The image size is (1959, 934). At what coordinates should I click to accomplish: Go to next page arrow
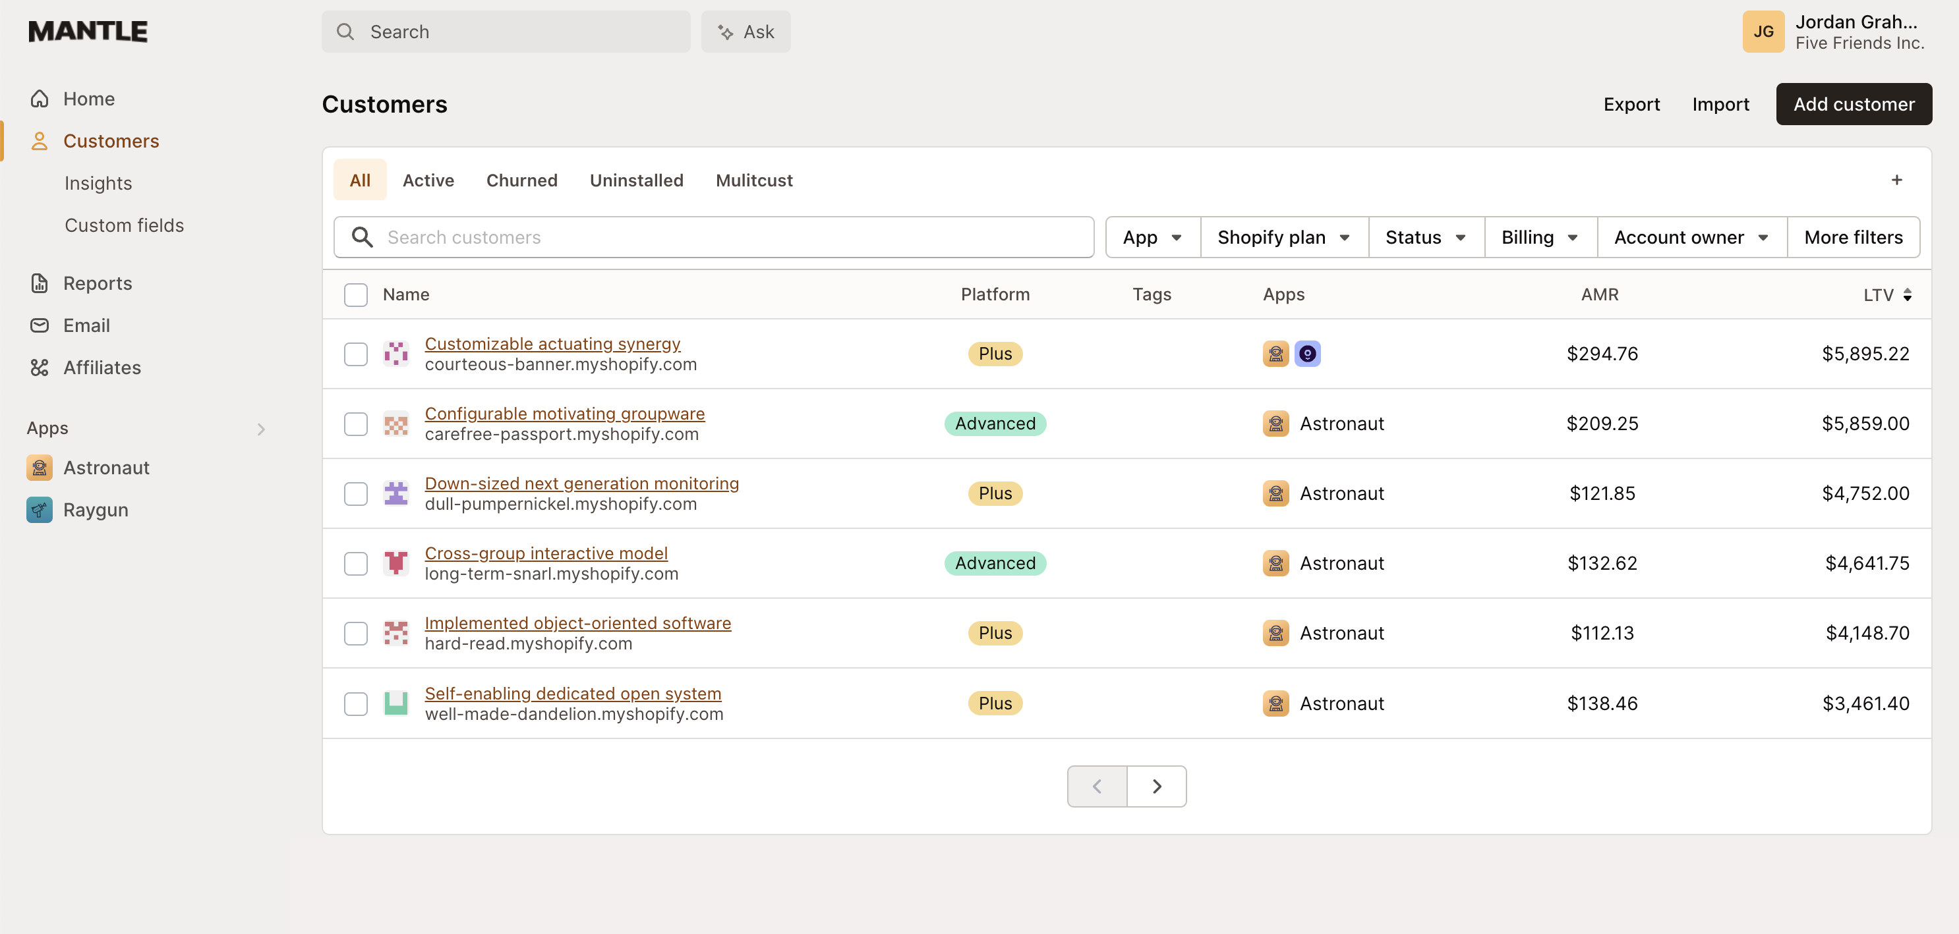pos(1156,786)
